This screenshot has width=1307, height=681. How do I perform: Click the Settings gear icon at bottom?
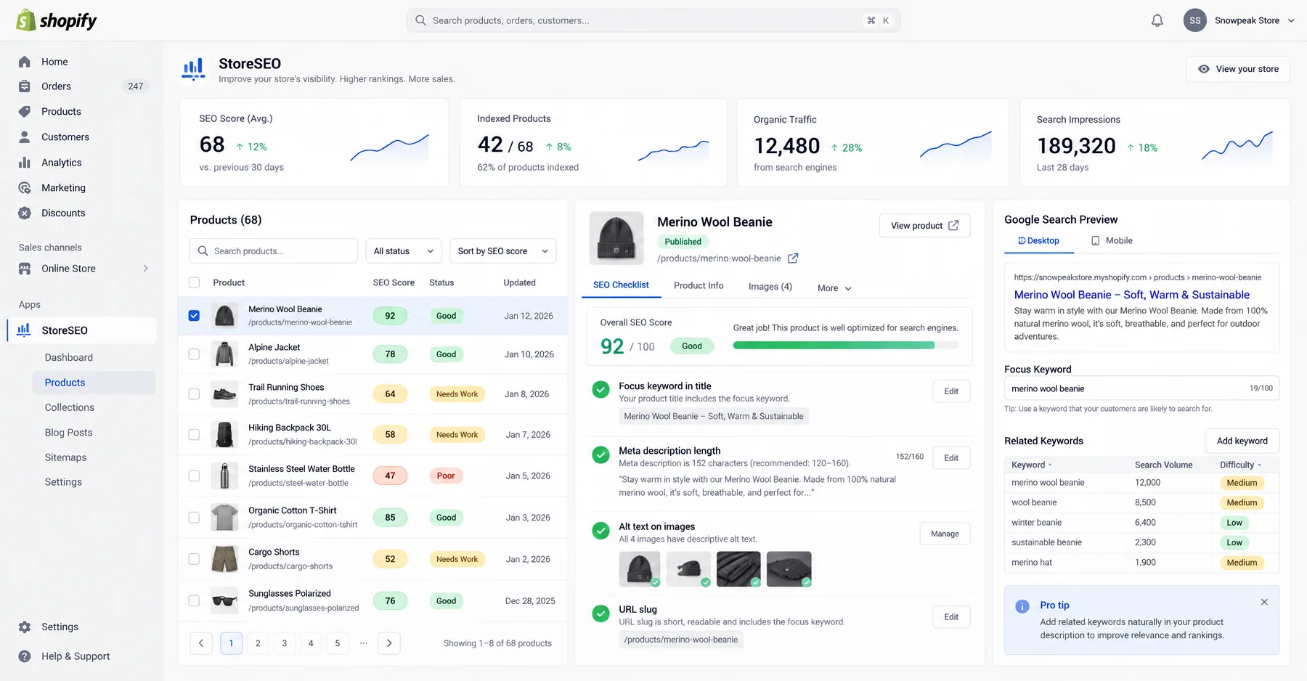click(25, 627)
